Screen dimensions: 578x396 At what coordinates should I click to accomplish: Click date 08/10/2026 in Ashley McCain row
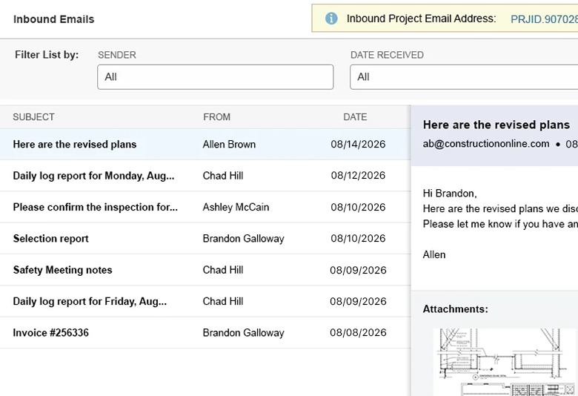point(358,207)
